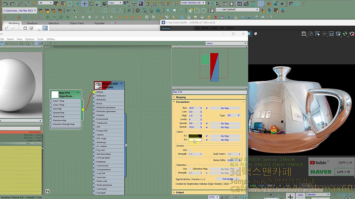Viewport: 355px width, 199px height.
Task: Activate the Select and Rotate tool
Action: point(91,4)
